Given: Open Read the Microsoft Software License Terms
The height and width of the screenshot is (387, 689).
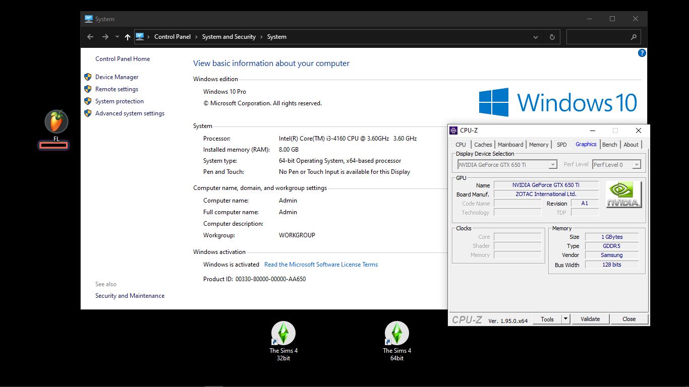Looking at the screenshot, I should click(x=321, y=265).
